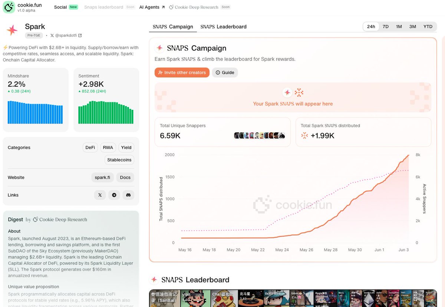Open AI Agents in top navigation
The image size is (445, 307).
pos(152,7)
